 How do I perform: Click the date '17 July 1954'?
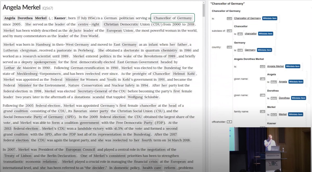click(86, 18)
